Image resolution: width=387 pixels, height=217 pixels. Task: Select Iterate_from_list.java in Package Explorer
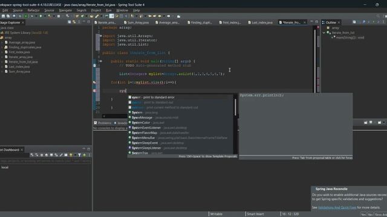click(23, 61)
